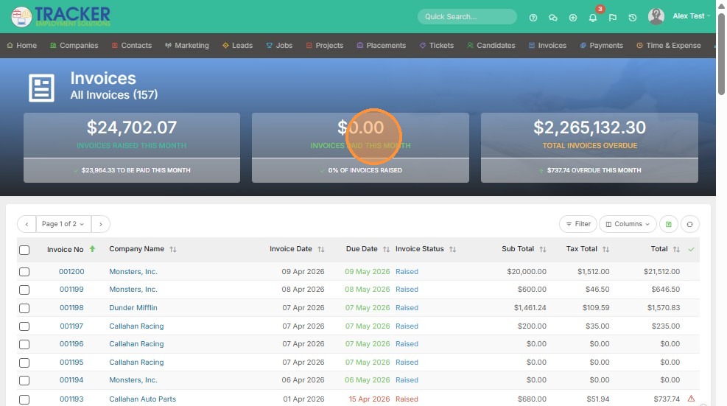Expand the Columns dropdown
Screen dimensions: 727x406
(x=628, y=224)
